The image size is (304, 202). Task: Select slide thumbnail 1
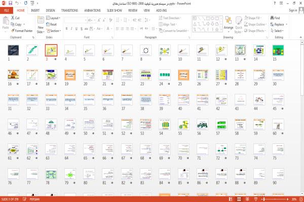coord(13,50)
